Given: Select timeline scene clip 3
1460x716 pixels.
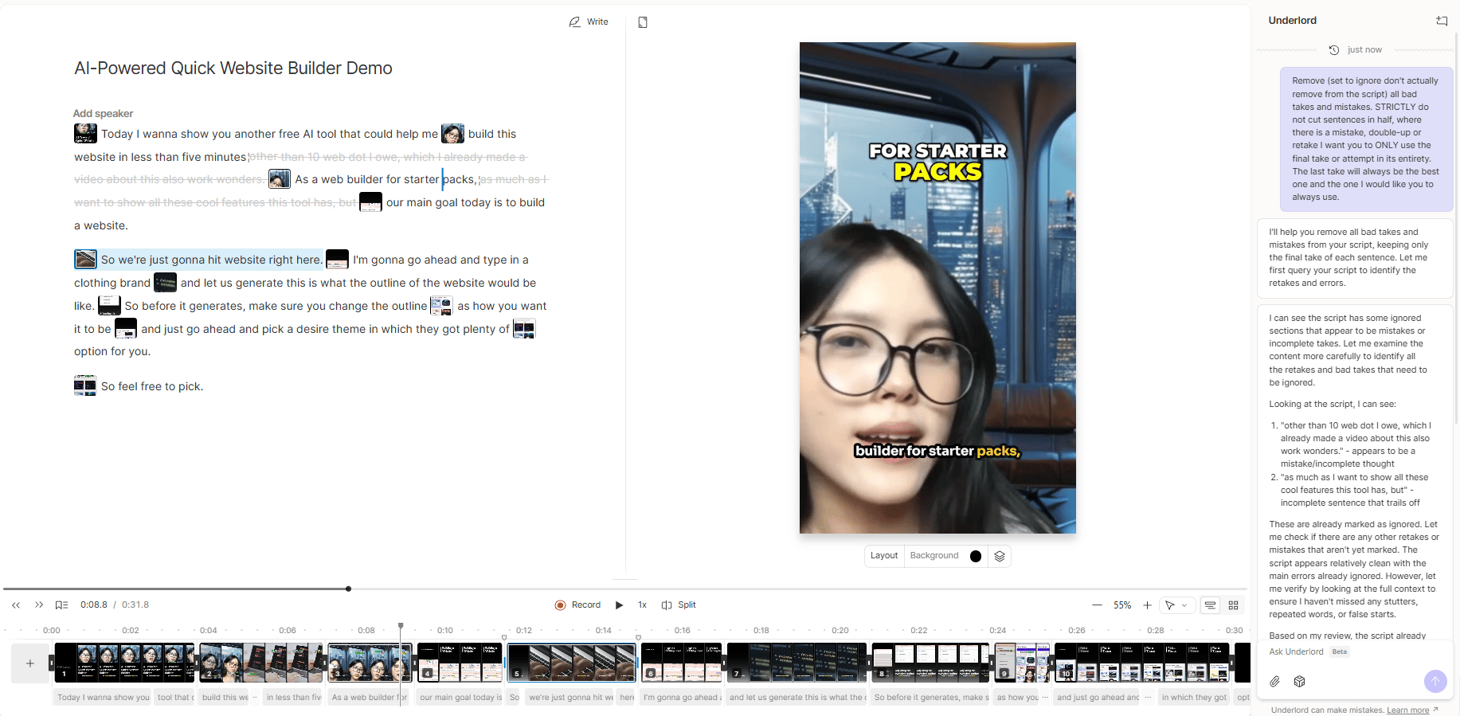Looking at the screenshot, I should coord(370,663).
